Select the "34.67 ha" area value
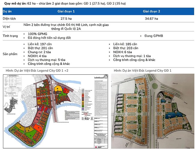This screenshot has width=196, height=150. pos(151,19)
